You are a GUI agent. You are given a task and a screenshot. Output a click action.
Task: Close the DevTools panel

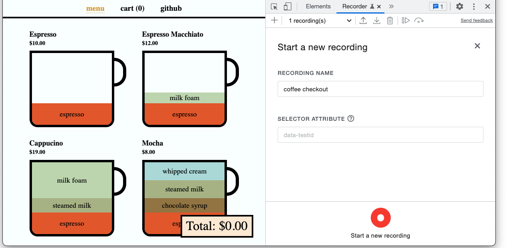coord(487,6)
